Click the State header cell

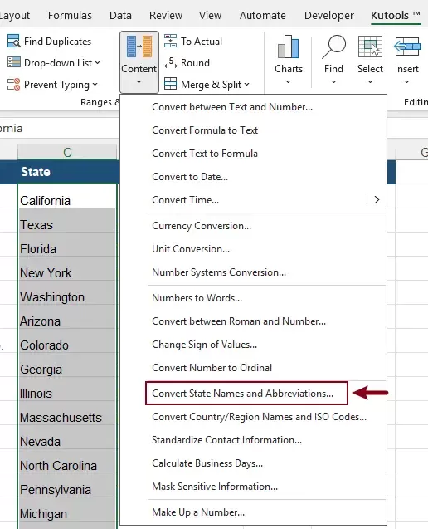(x=67, y=172)
